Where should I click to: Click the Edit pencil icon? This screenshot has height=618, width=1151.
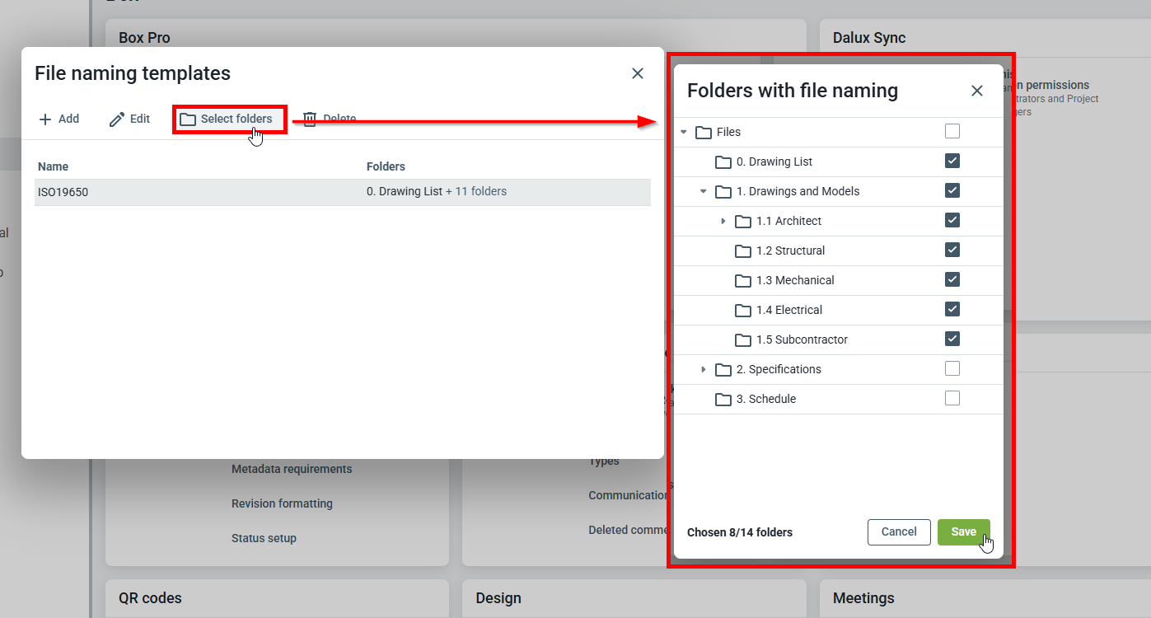(117, 119)
